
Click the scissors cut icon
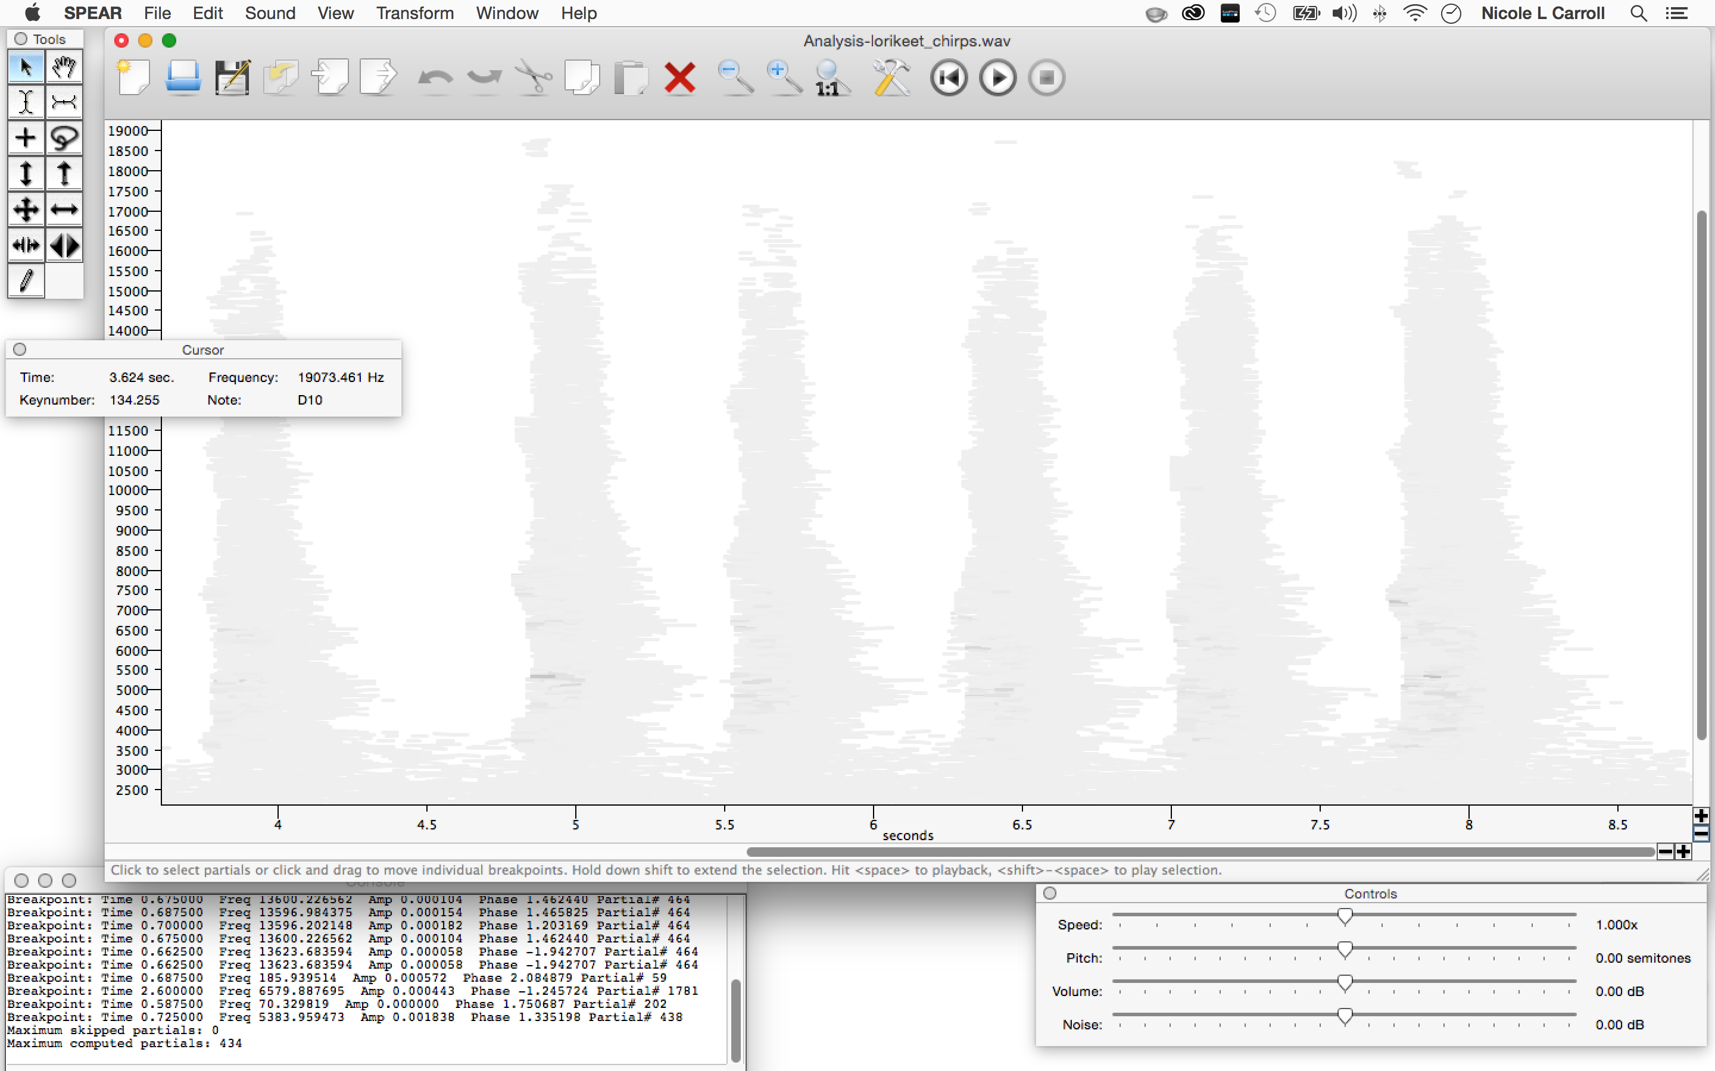[x=533, y=78]
